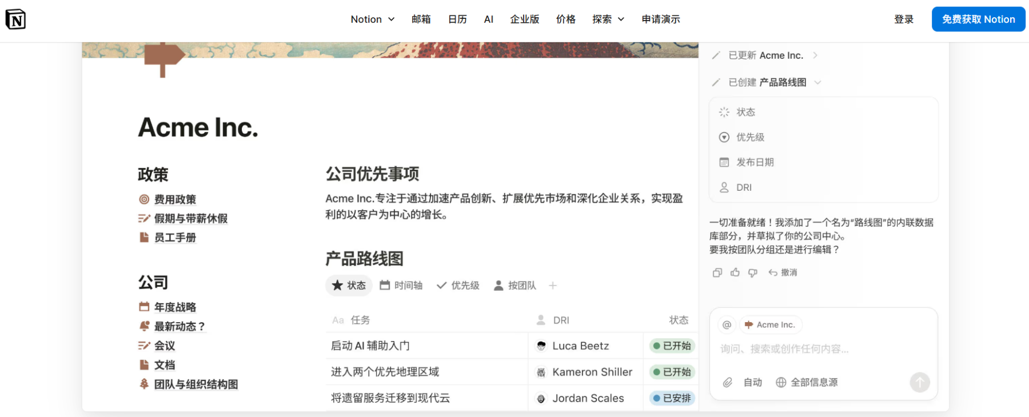
Task: Open 全部信息源 sources selector
Action: pyautogui.click(x=807, y=382)
